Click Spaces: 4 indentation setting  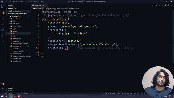(x=136, y=93)
